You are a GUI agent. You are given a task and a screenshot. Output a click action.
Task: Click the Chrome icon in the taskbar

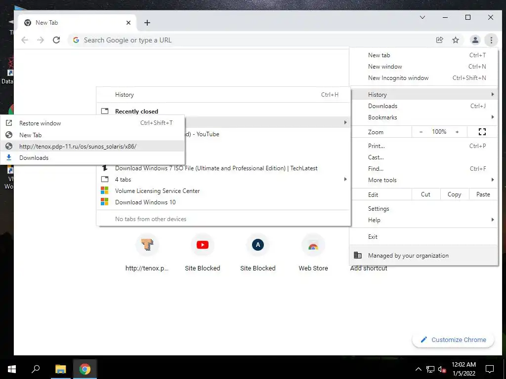coord(85,369)
